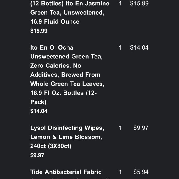The image size is (179, 179).
Task: Select the Ito En Oi Ocha product title
Action: coord(67,75)
